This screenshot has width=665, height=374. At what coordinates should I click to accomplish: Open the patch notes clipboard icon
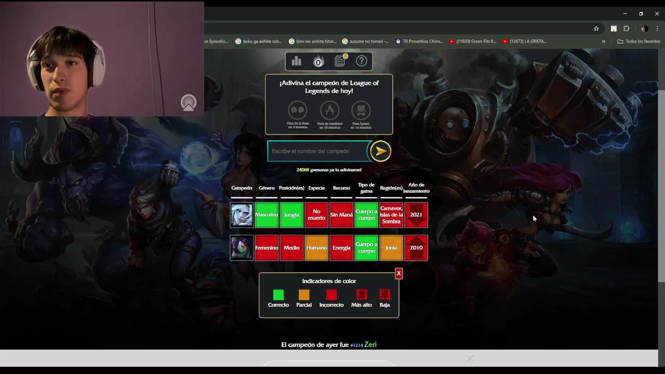click(340, 61)
